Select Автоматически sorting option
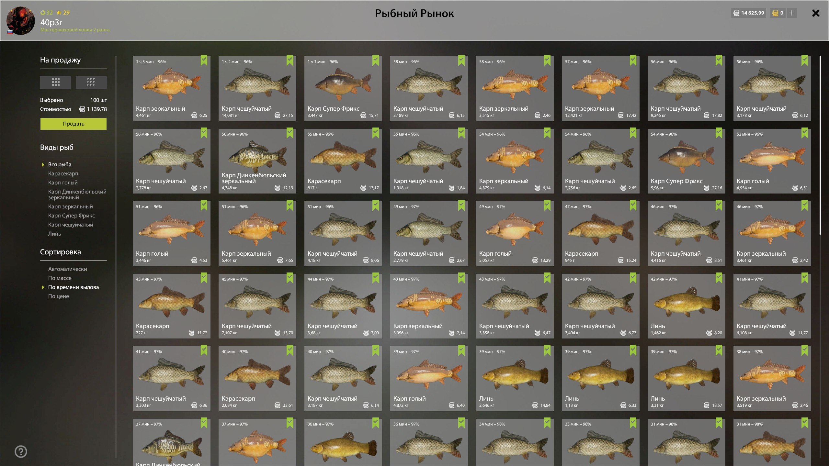The width and height of the screenshot is (829, 466). click(x=68, y=269)
